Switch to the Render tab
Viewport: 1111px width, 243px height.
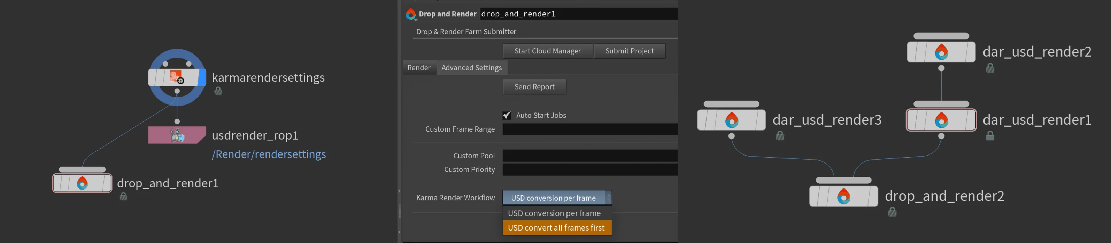click(418, 68)
